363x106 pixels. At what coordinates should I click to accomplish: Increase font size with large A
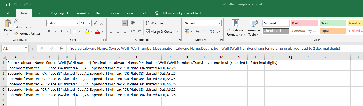(95, 23)
